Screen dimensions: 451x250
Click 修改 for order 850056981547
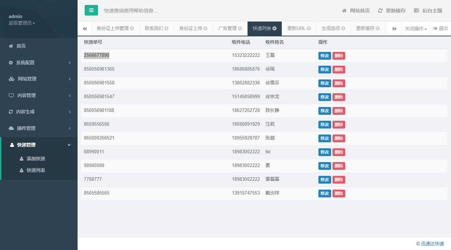click(x=324, y=97)
